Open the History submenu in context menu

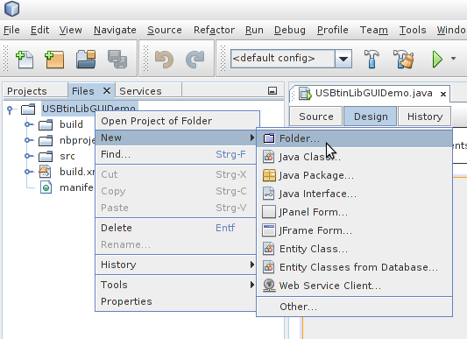(x=176, y=265)
